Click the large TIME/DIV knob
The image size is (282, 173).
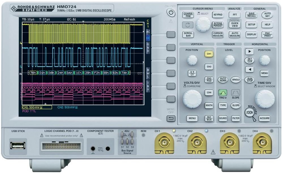click(264, 99)
